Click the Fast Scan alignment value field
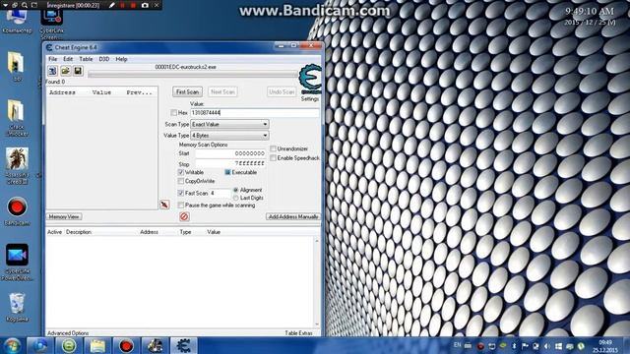 [x=220, y=193]
